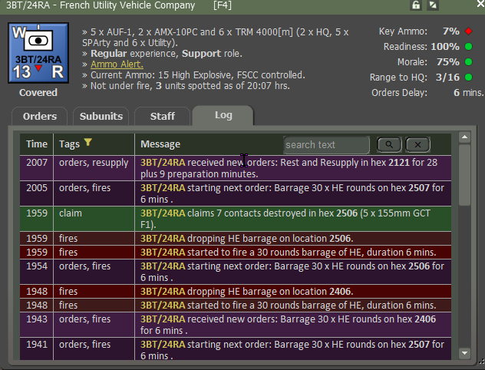Click the green Readiness status dot

469,47
